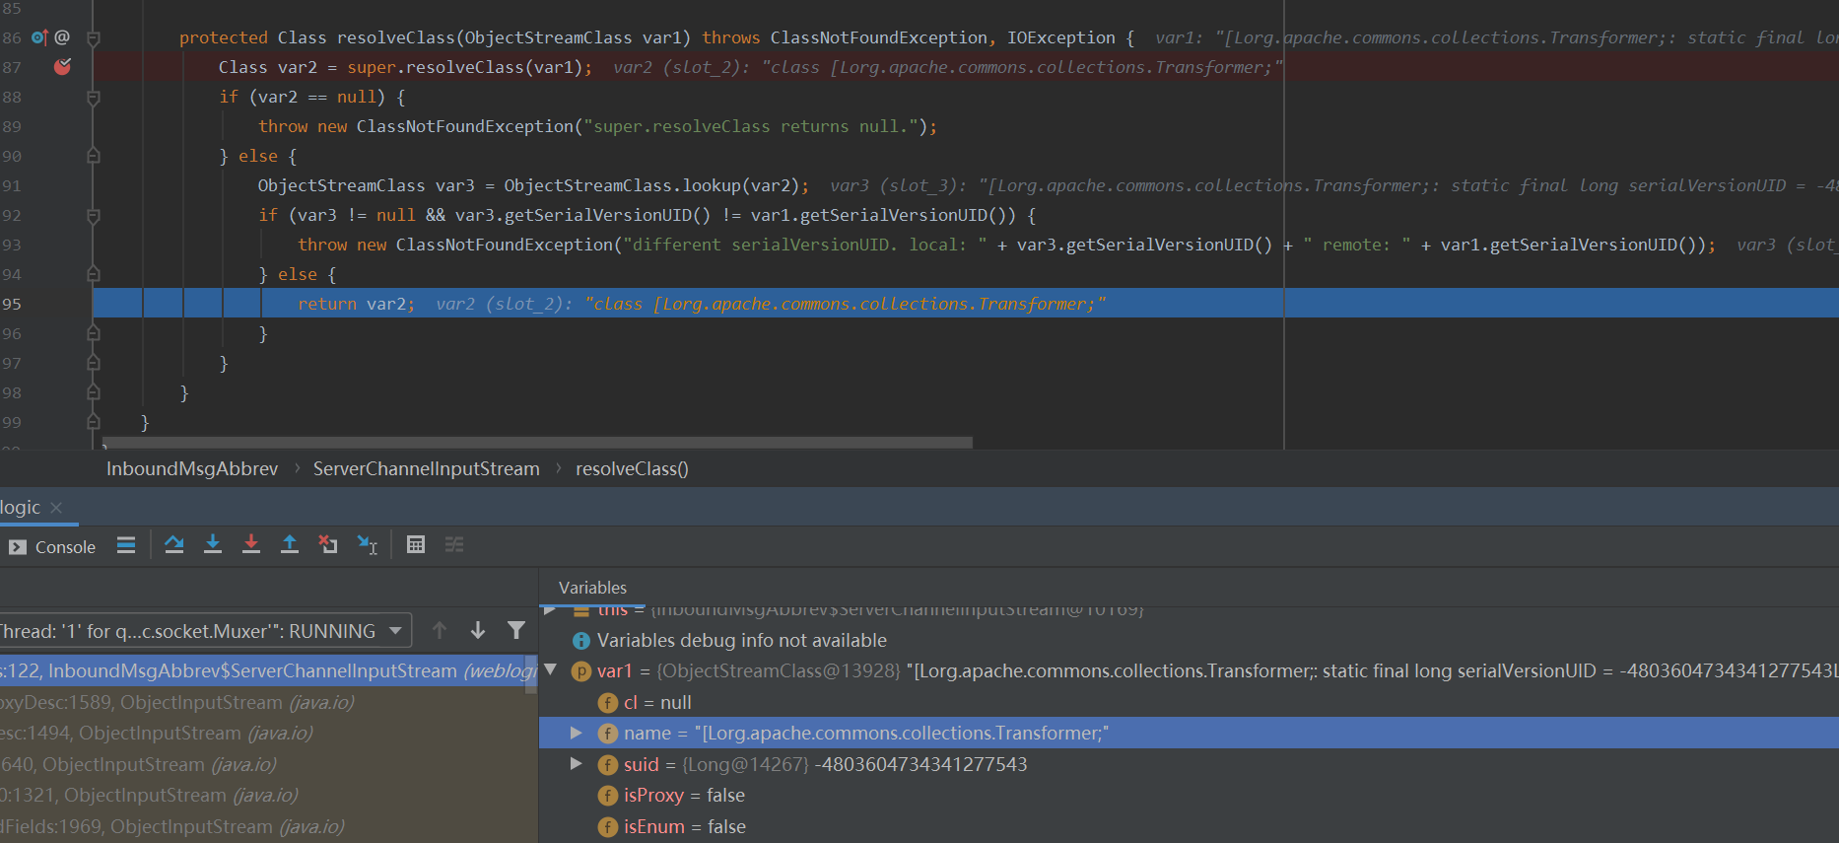The width and height of the screenshot is (1839, 843).
Task: Click 'super.resolveClass(var1)' on line 87
Action: pos(464,67)
